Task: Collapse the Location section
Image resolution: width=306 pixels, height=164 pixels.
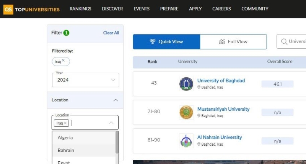Action: point(116,100)
